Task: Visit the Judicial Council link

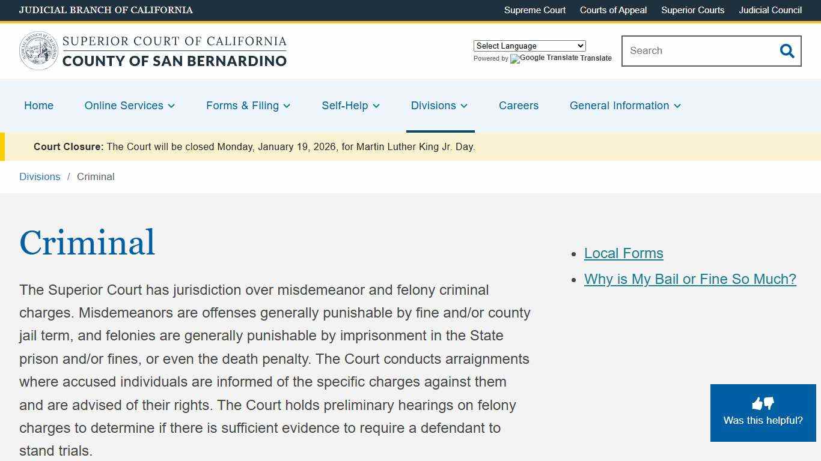Action: [x=770, y=10]
